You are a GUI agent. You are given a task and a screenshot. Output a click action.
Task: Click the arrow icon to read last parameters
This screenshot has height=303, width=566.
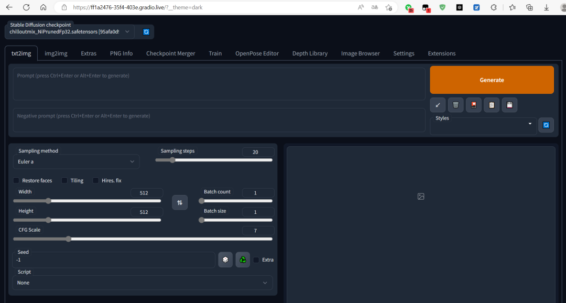(438, 105)
